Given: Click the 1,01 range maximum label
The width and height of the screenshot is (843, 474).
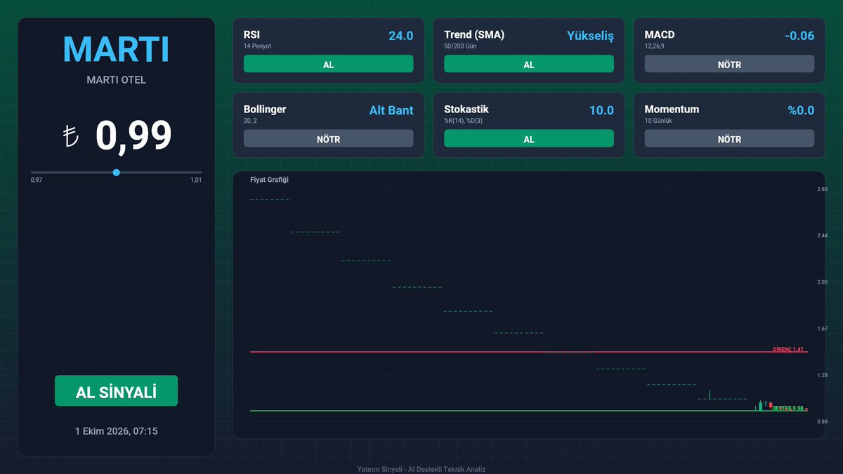Looking at the screenshot, I should 196,180.
